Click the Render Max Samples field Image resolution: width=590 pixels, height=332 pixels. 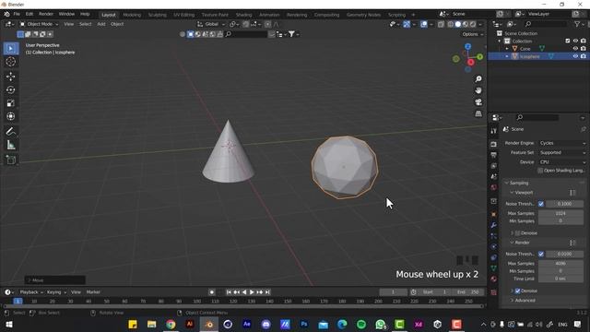click(x=560, y=264)
